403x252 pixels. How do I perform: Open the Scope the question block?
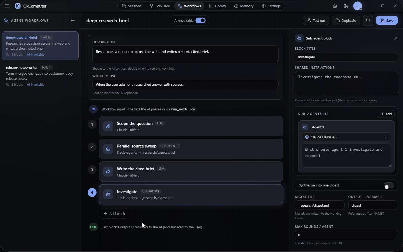(191, 126)
